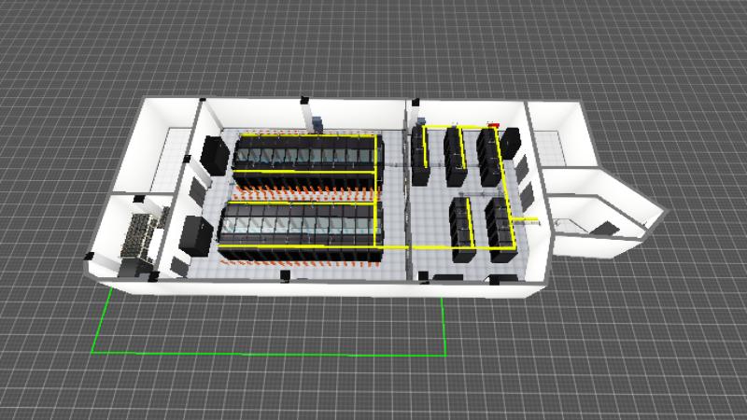Select the green rectangle outline on the ground
Image resolution: width=747 pixels, height=420 pixels.
(271, 353)
